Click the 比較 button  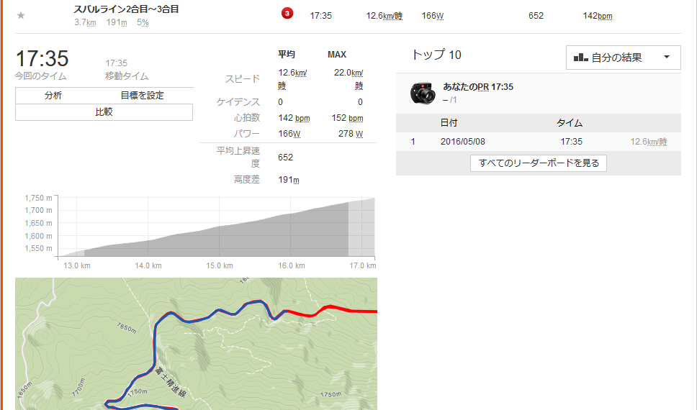[104, 112]
